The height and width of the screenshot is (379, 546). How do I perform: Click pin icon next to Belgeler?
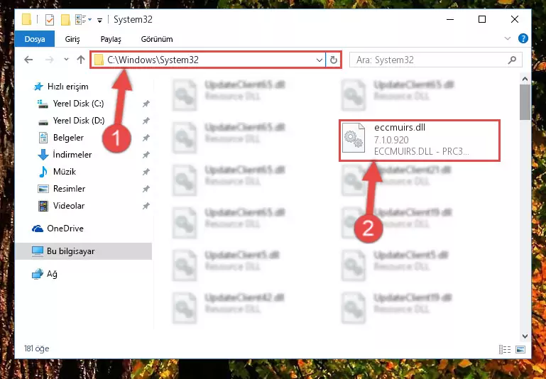point(146,138)
